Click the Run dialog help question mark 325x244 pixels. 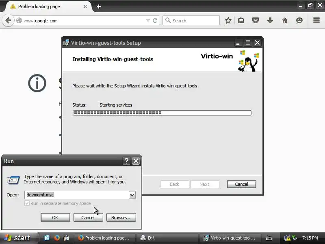pyautogui.click(x=126, y=161)
